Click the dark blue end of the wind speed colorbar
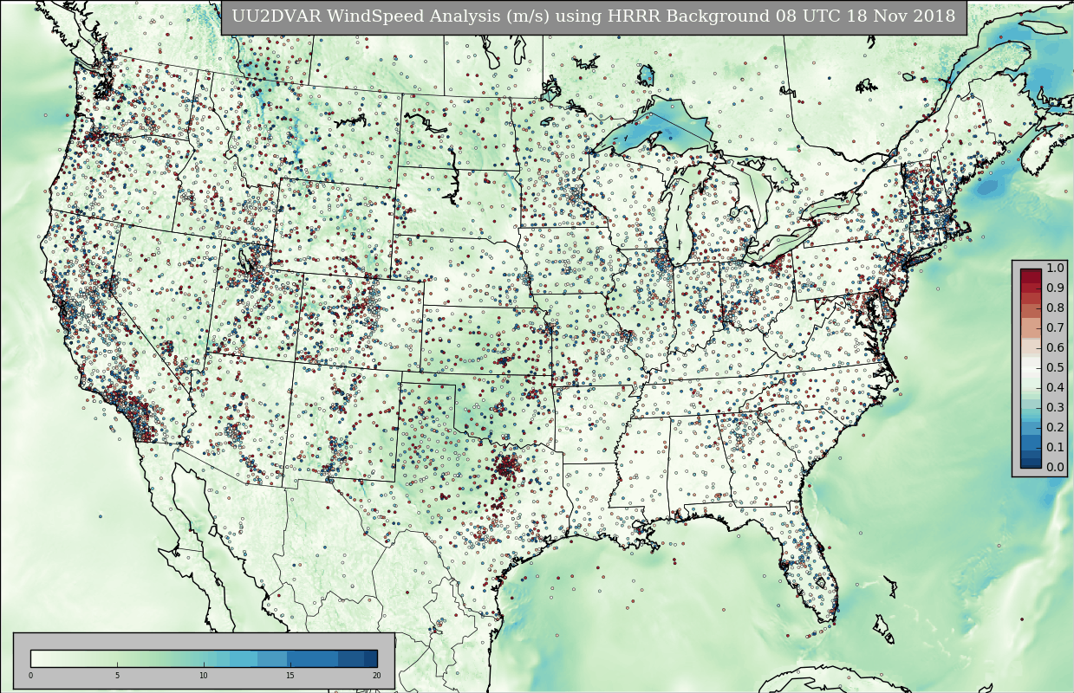 [368, 658]
